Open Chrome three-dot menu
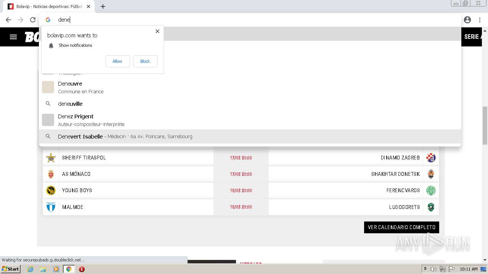Screen dimensions: 488x274 (x=480, y=20)
